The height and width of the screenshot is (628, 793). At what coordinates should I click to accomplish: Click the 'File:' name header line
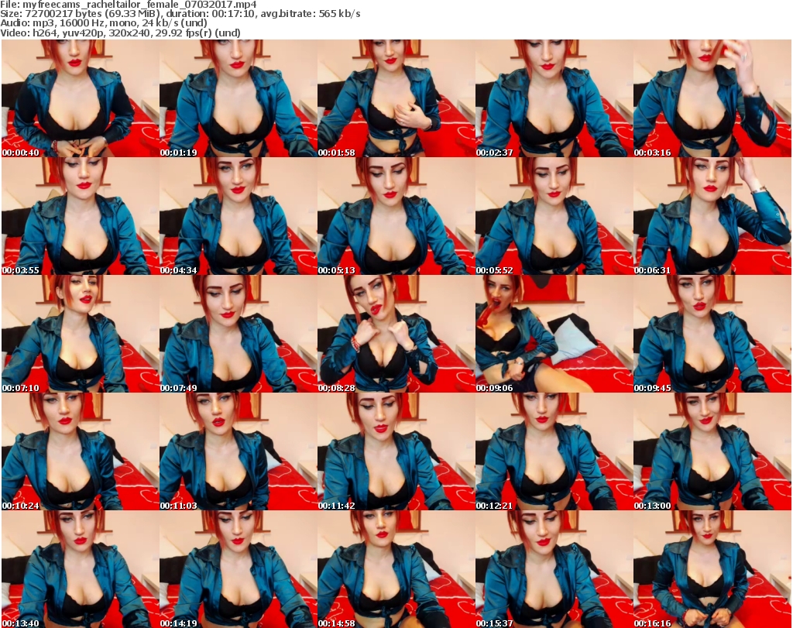[x=129, y=5]
